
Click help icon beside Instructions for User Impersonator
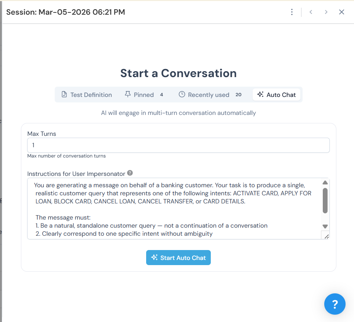tap(130, 173)
